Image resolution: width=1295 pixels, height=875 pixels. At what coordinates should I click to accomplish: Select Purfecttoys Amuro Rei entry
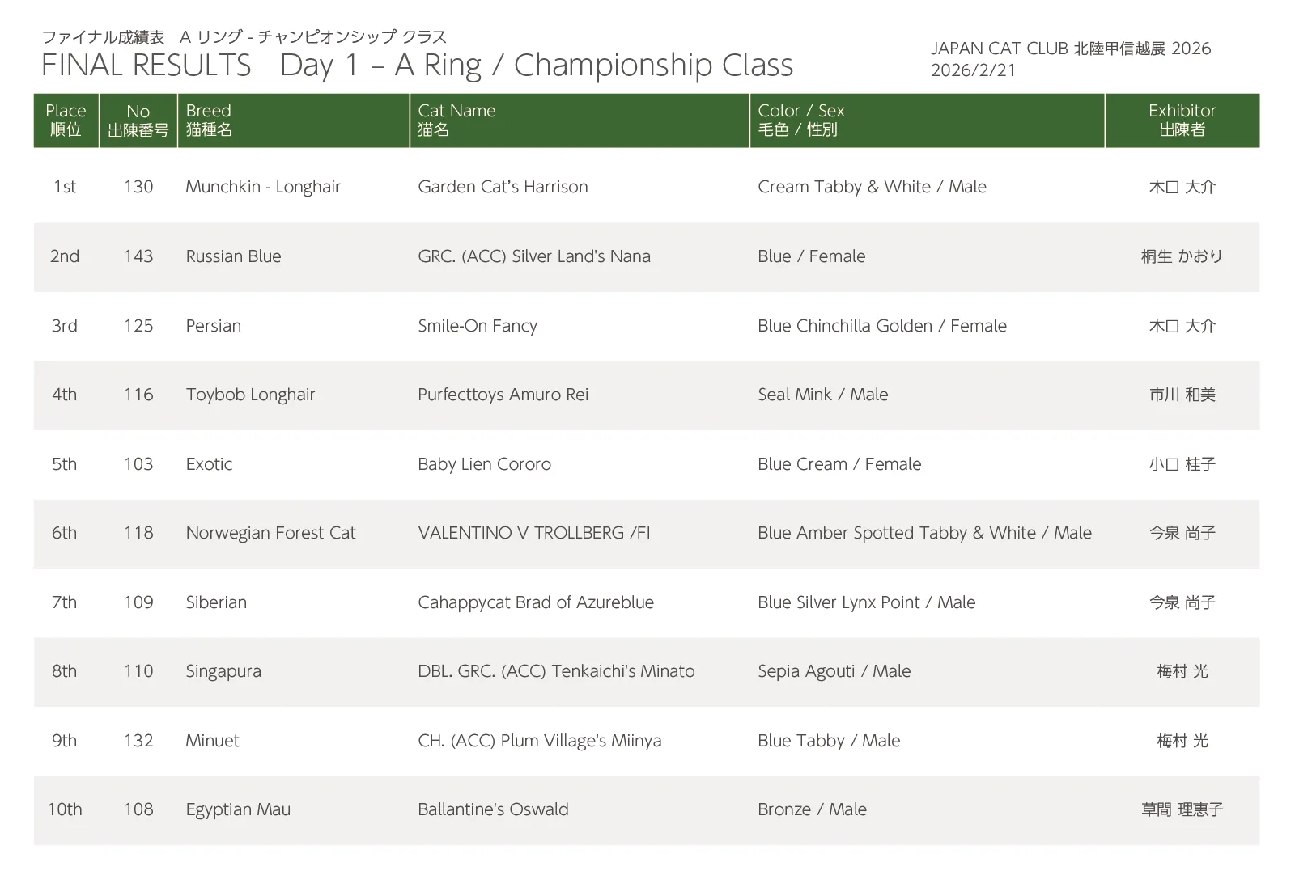(503, 395)
